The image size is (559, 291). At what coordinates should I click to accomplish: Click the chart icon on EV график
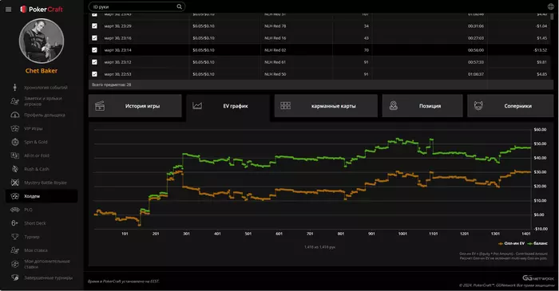pos(197,106)
